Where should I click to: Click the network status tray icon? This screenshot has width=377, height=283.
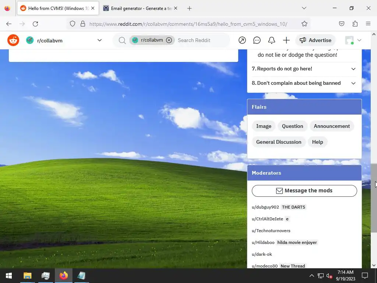(x=321, y=276)
